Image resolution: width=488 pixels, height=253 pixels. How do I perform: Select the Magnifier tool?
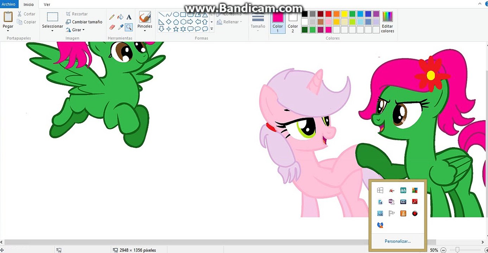pyautogui.click(x=129, y=27)
